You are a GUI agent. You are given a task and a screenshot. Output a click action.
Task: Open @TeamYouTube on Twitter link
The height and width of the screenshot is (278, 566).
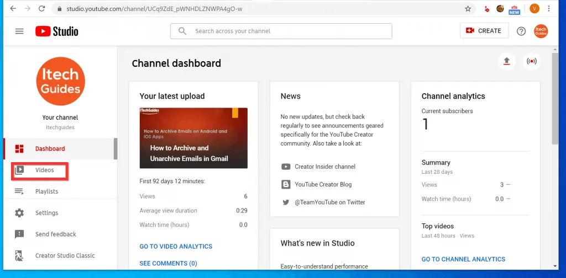tap(330, 202)
